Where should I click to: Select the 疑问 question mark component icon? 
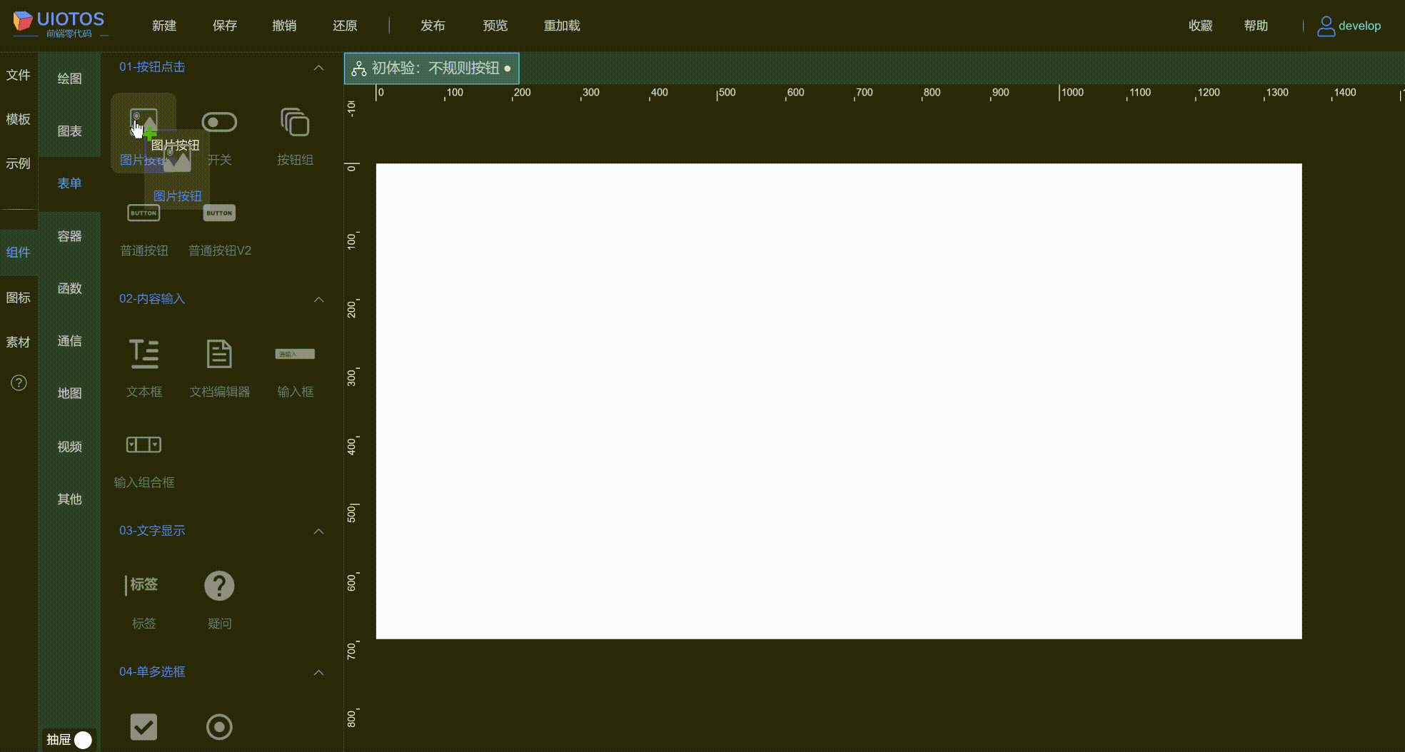(x=219, y=585)
